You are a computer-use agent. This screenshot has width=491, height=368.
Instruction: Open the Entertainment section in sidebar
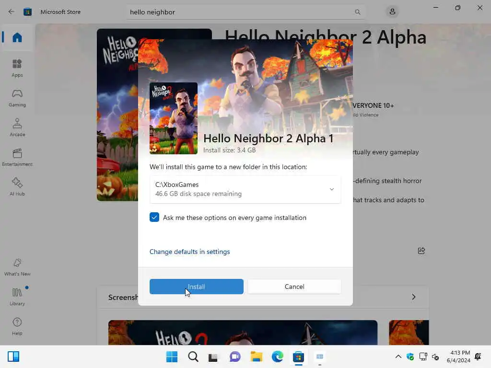(x=17, y=157)
